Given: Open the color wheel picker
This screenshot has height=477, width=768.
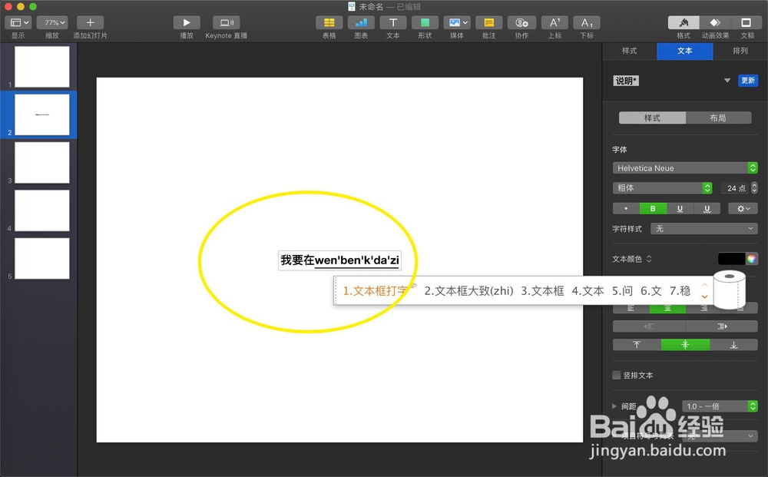Looking at the screenshot, I should click(751, 259).
